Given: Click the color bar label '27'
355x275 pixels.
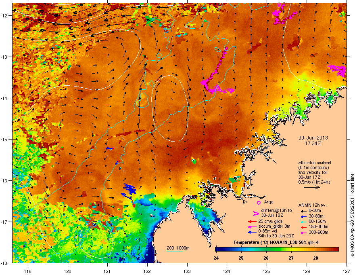Looking at the screenshot, I should pos(291,258).
